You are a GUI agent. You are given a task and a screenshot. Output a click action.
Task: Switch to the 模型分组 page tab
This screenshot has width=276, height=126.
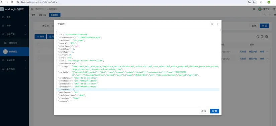[x=42, y=15]
